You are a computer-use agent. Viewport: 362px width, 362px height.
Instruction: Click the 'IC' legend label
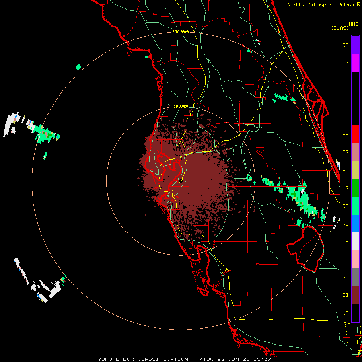346,260
